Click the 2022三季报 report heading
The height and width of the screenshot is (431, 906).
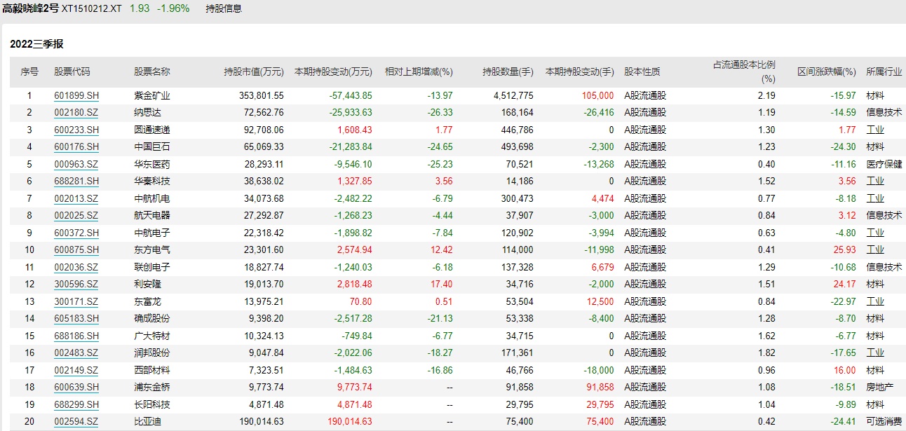(x=36, y=44)
